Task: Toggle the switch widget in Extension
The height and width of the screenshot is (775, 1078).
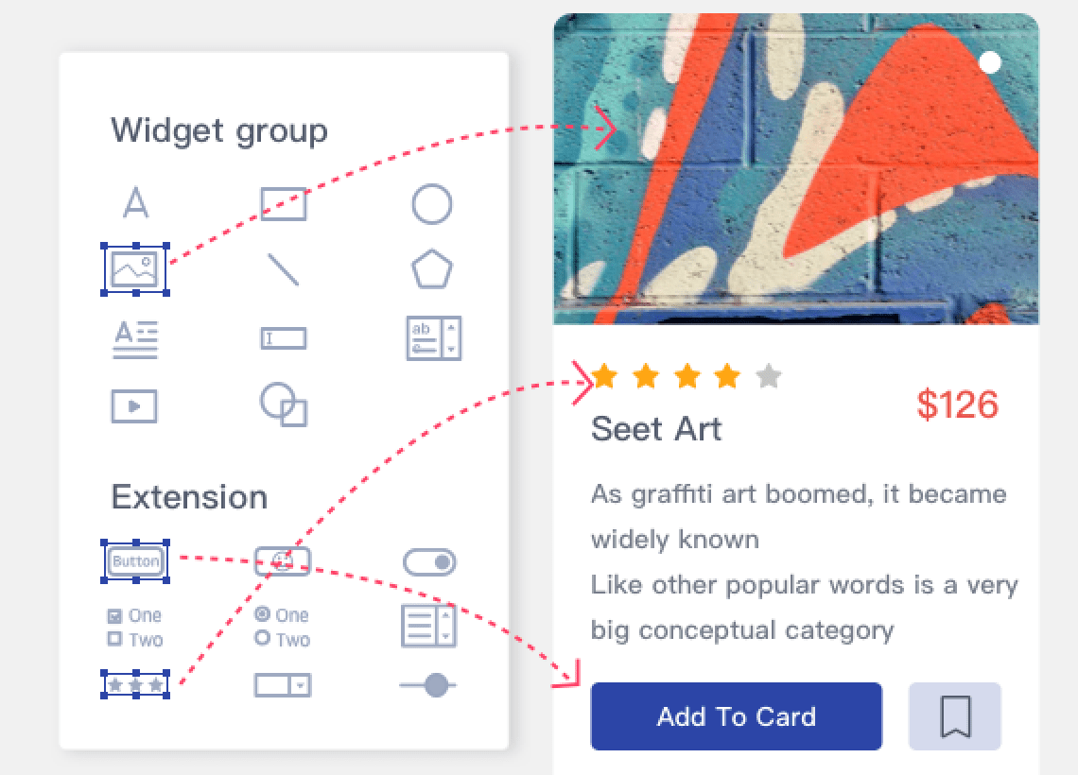Action: pyautogui.click(x=429, y=562)
